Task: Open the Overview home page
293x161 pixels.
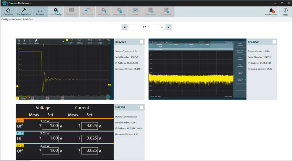Action: coord(8,11)
